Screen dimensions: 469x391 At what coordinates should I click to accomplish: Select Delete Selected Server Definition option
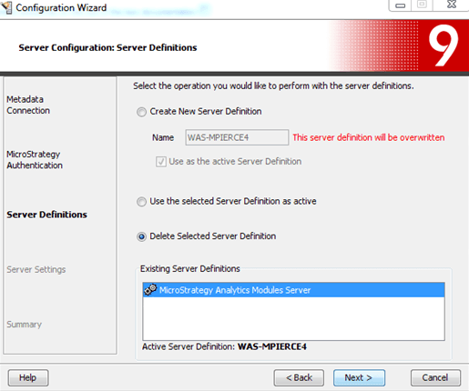(141, 236)
